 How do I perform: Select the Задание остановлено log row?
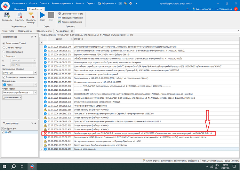141,149
